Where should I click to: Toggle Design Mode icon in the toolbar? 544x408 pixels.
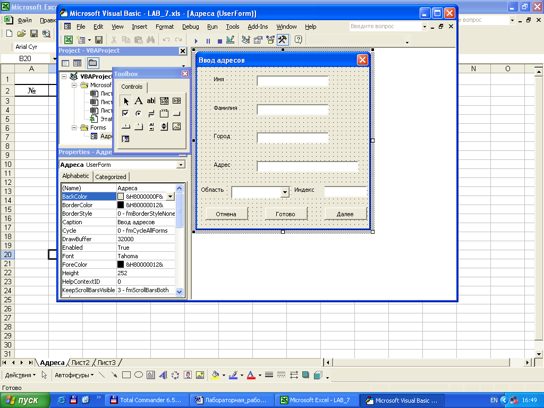click(x=231, y=40)
